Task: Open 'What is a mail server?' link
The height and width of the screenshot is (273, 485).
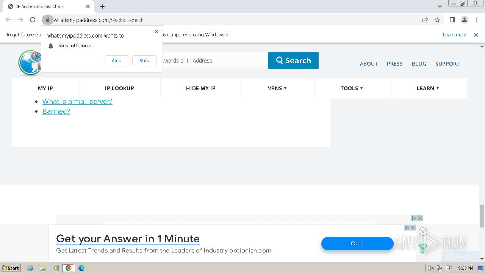Action: tap(77, 101)
